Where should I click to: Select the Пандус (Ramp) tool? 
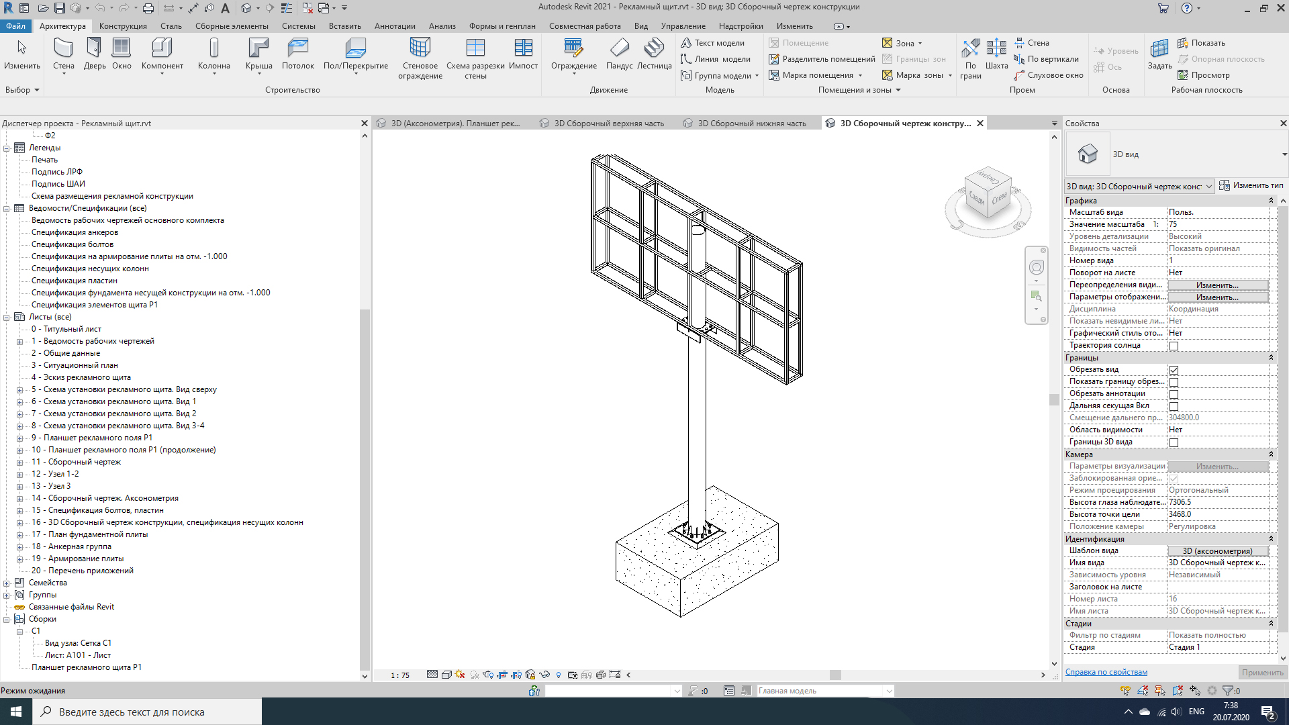619,54
